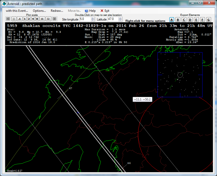The height and width of the screenshot is (176, 217).
Task: Choose plot scale 8
Action: [37, 19]
